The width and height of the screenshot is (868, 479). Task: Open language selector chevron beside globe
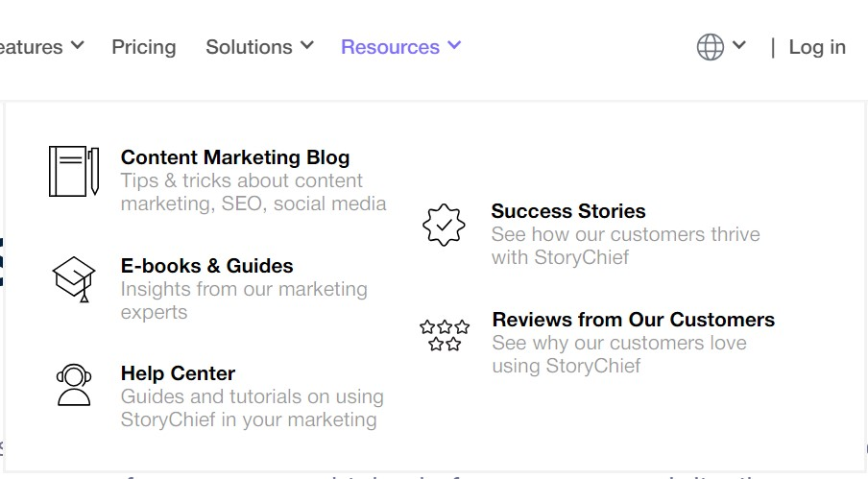[x=738, y=45]
